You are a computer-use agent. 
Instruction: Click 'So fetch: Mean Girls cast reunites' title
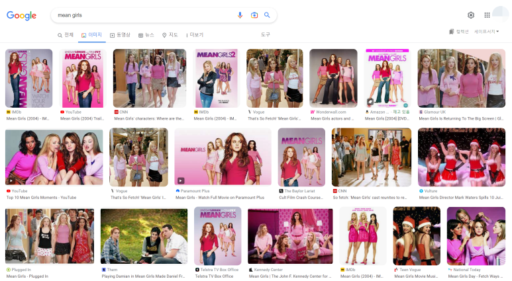click(x=370, y=198)
